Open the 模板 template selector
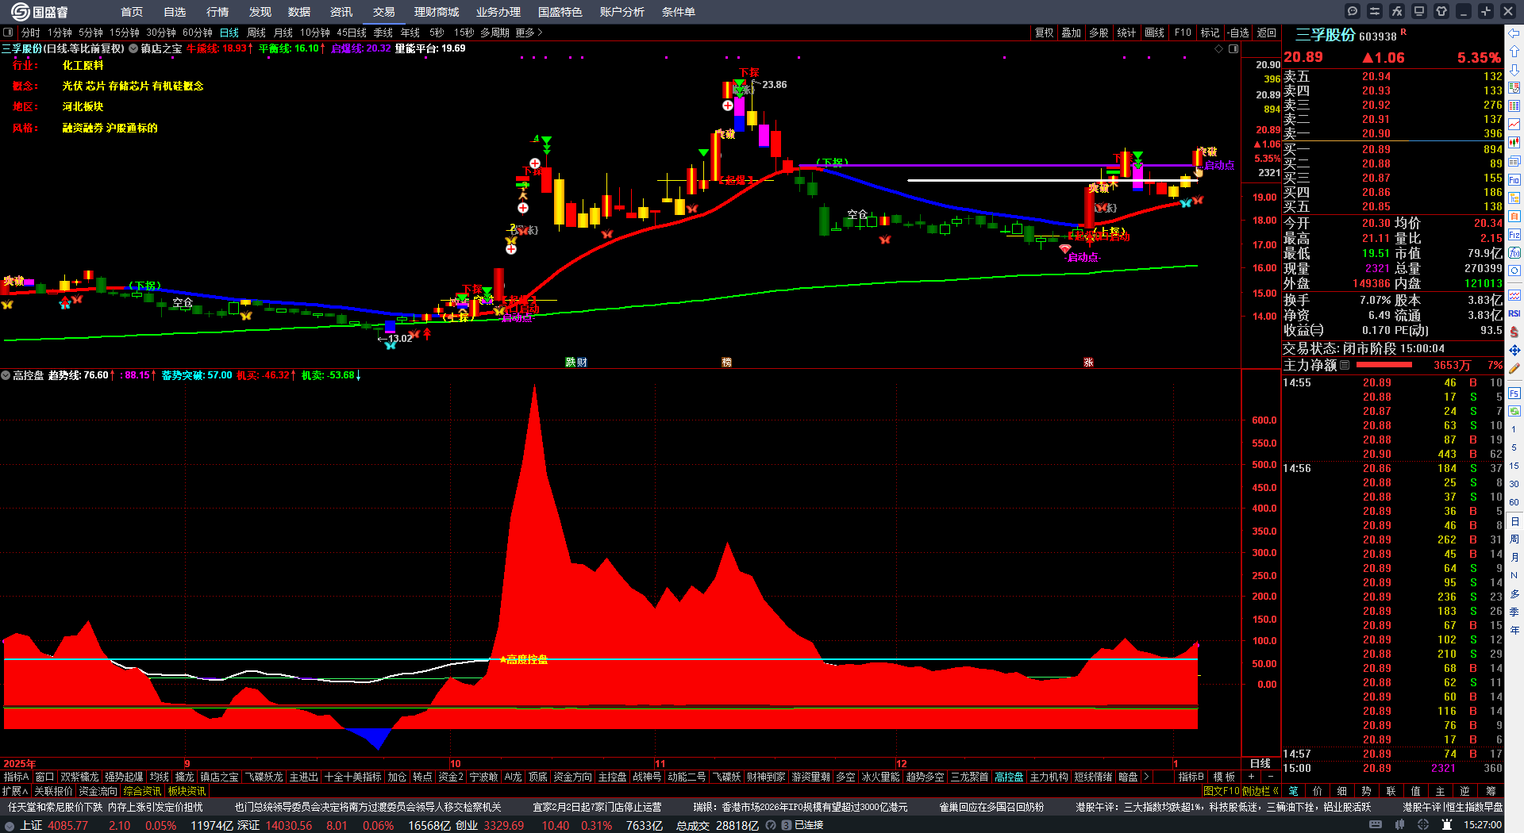 [x=1224, y=777]
